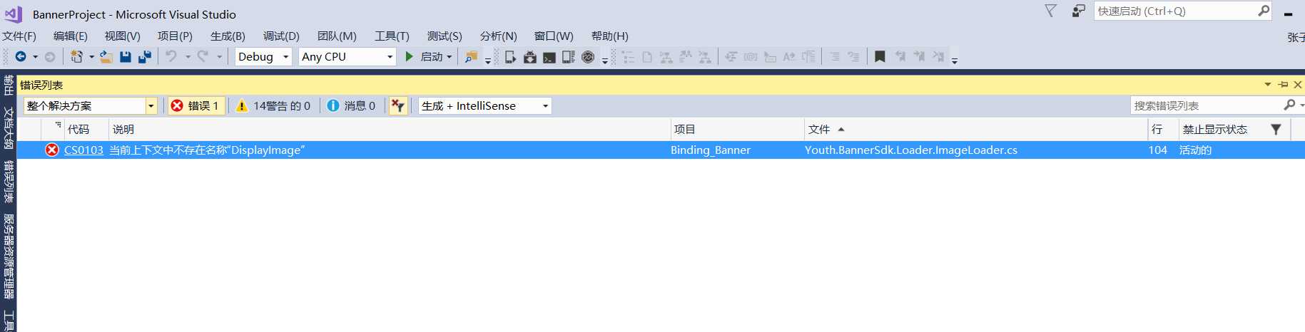Screen dimensions: 1305x332
Task: Open the notifications flag filter icon
Action: tap(1050, 11)
